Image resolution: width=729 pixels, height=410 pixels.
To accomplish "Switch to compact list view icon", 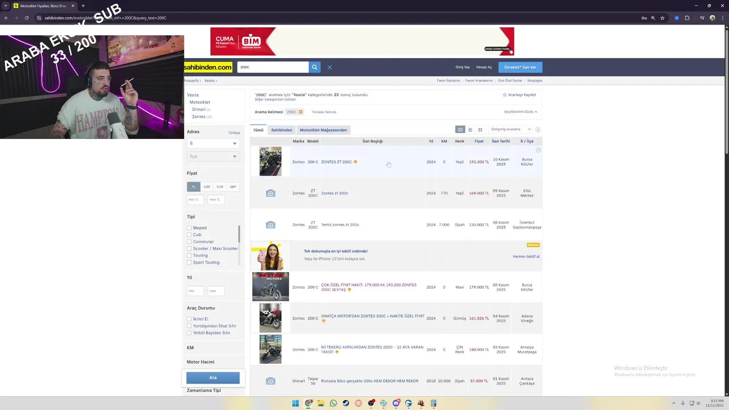I will (x=470, y=129).
